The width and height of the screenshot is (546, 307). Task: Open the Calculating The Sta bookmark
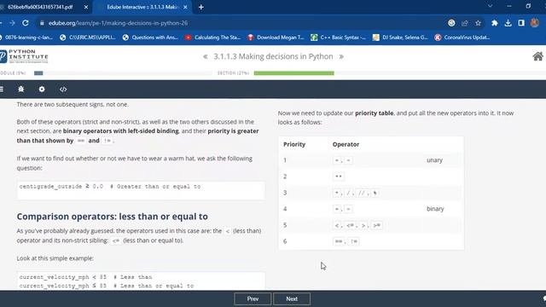(212, 38)
